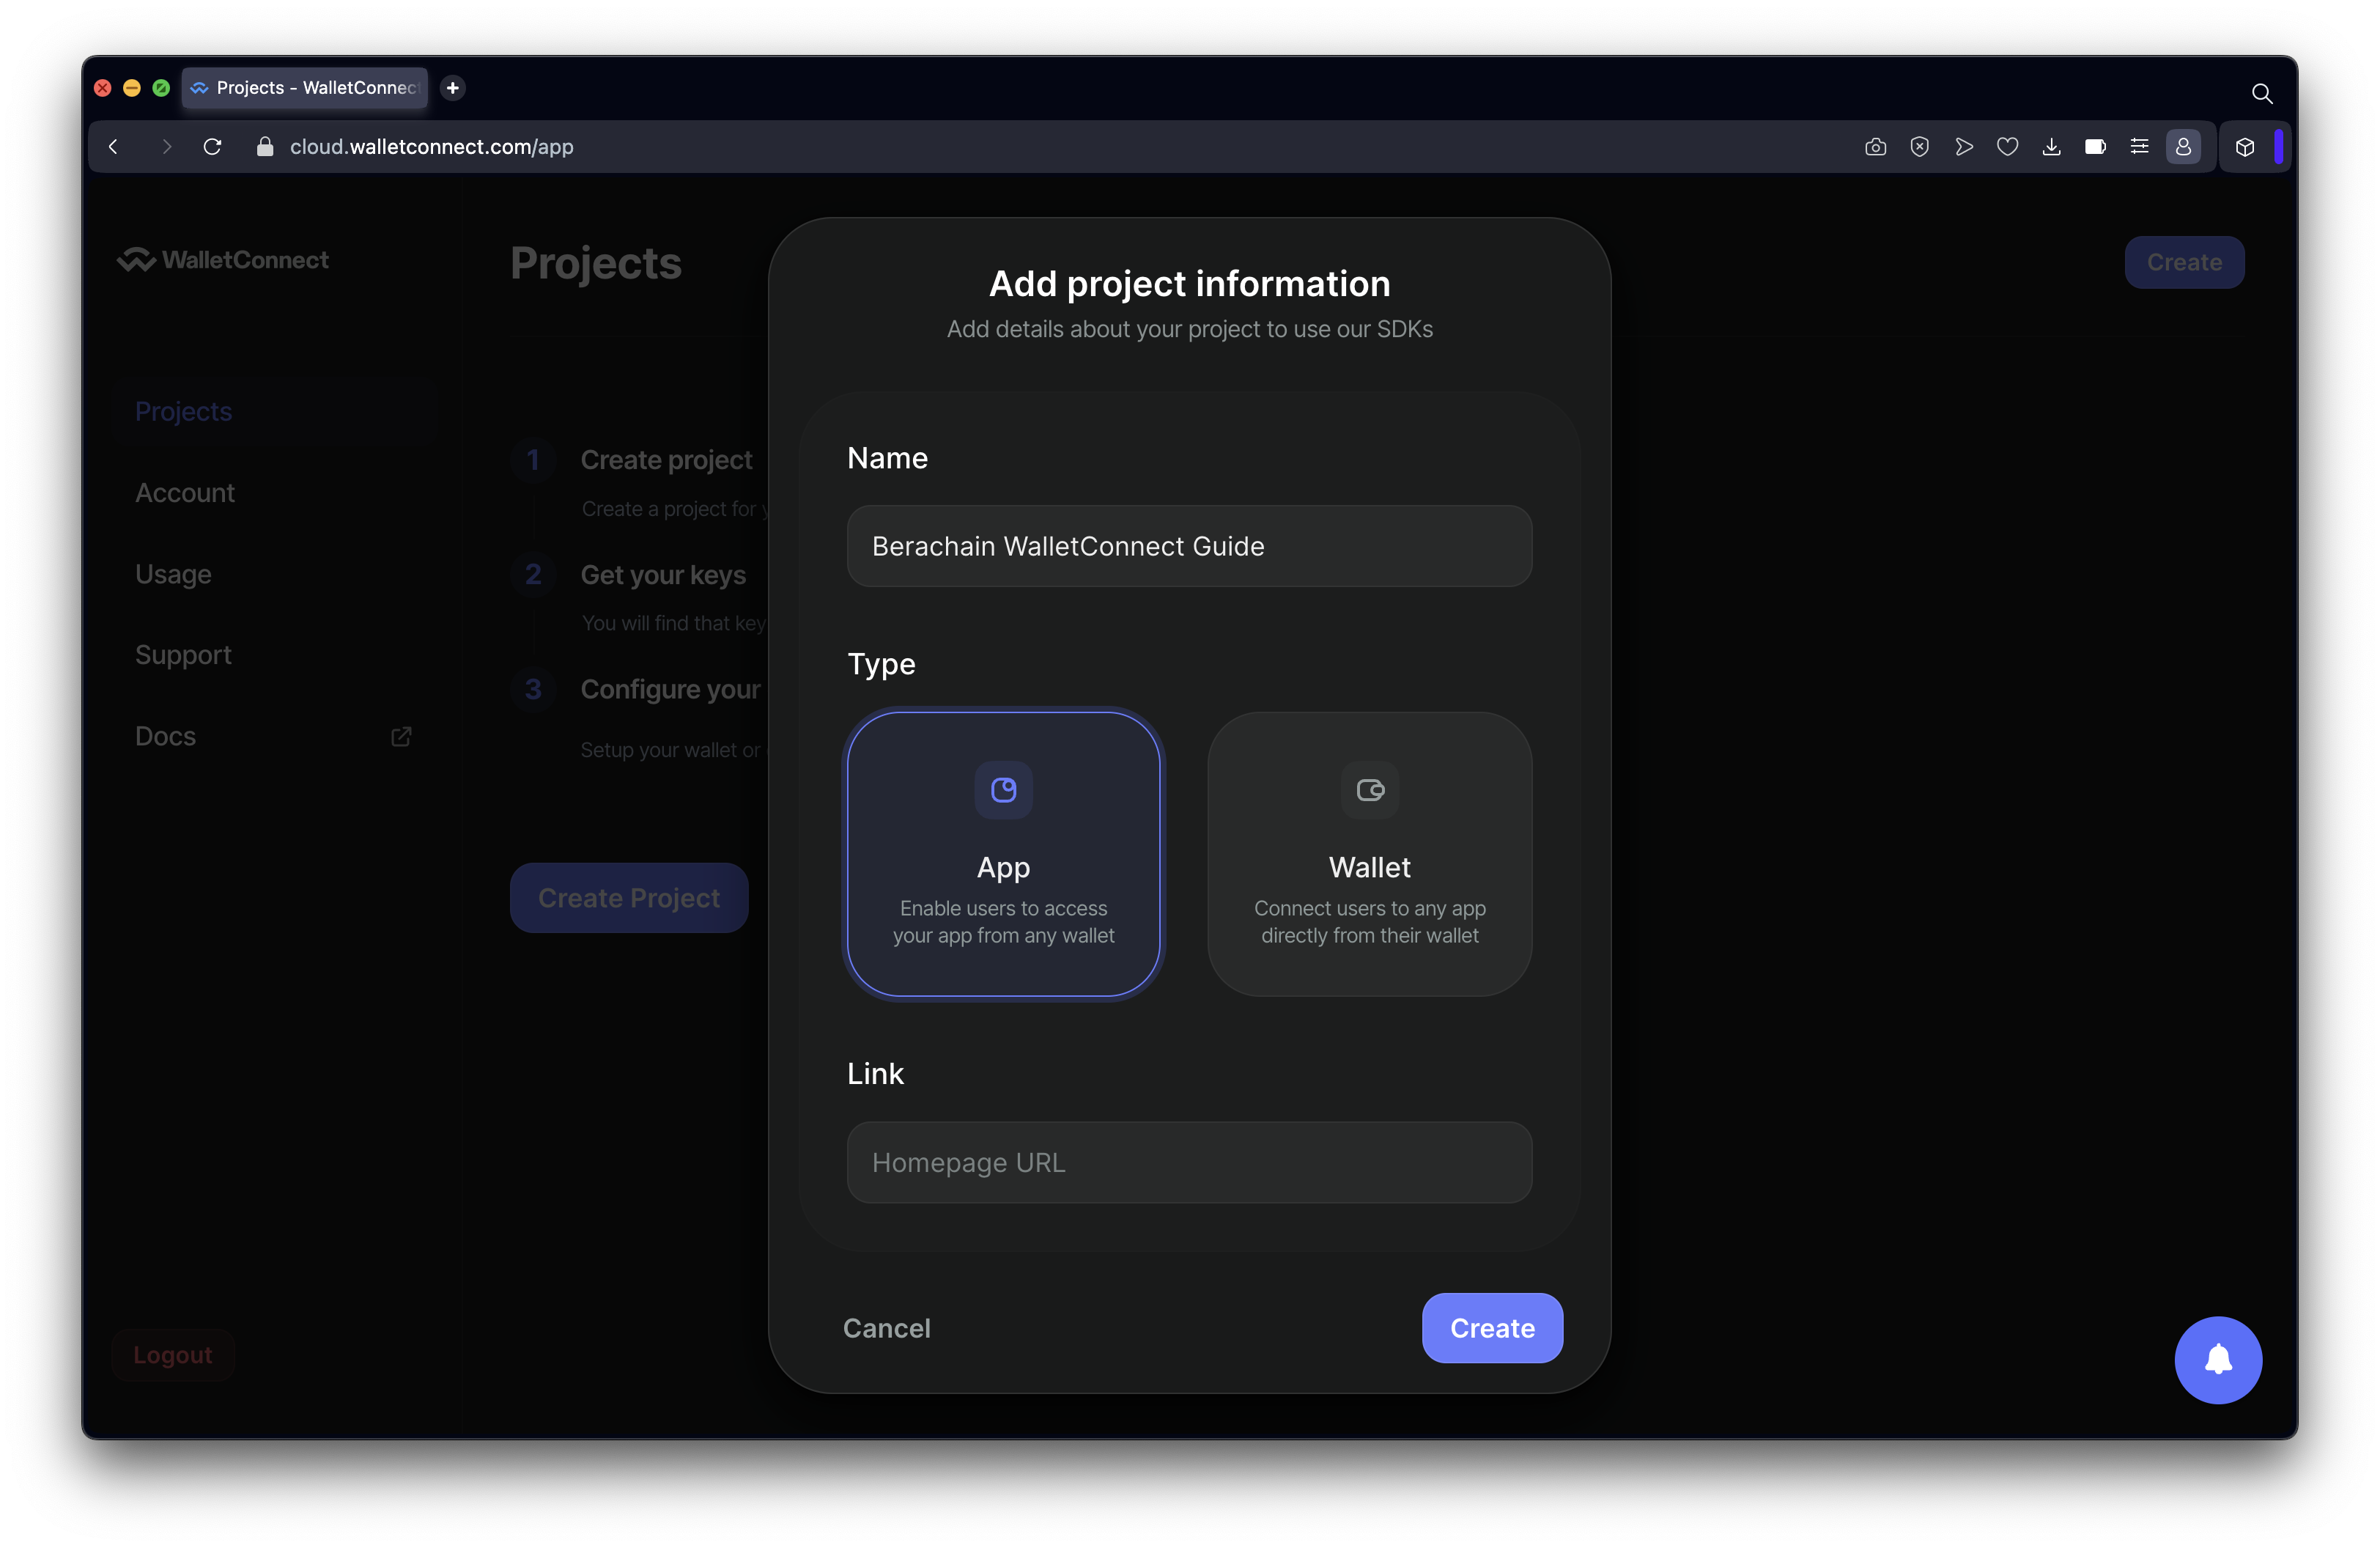Click the 'Create project' step heading
The width and height of the screenshot is (2380, 1548).
(666, 460)
